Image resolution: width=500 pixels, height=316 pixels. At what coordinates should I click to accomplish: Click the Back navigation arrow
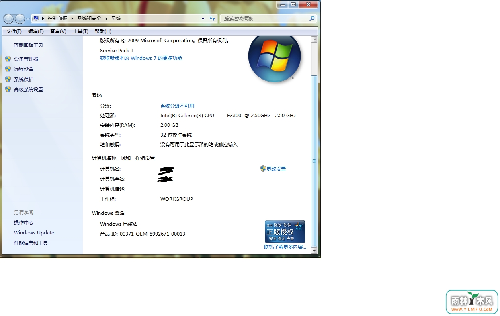8,19
